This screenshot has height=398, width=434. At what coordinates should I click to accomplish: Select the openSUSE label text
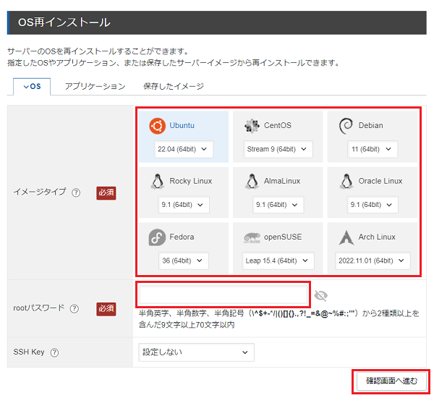coord(283,237)
